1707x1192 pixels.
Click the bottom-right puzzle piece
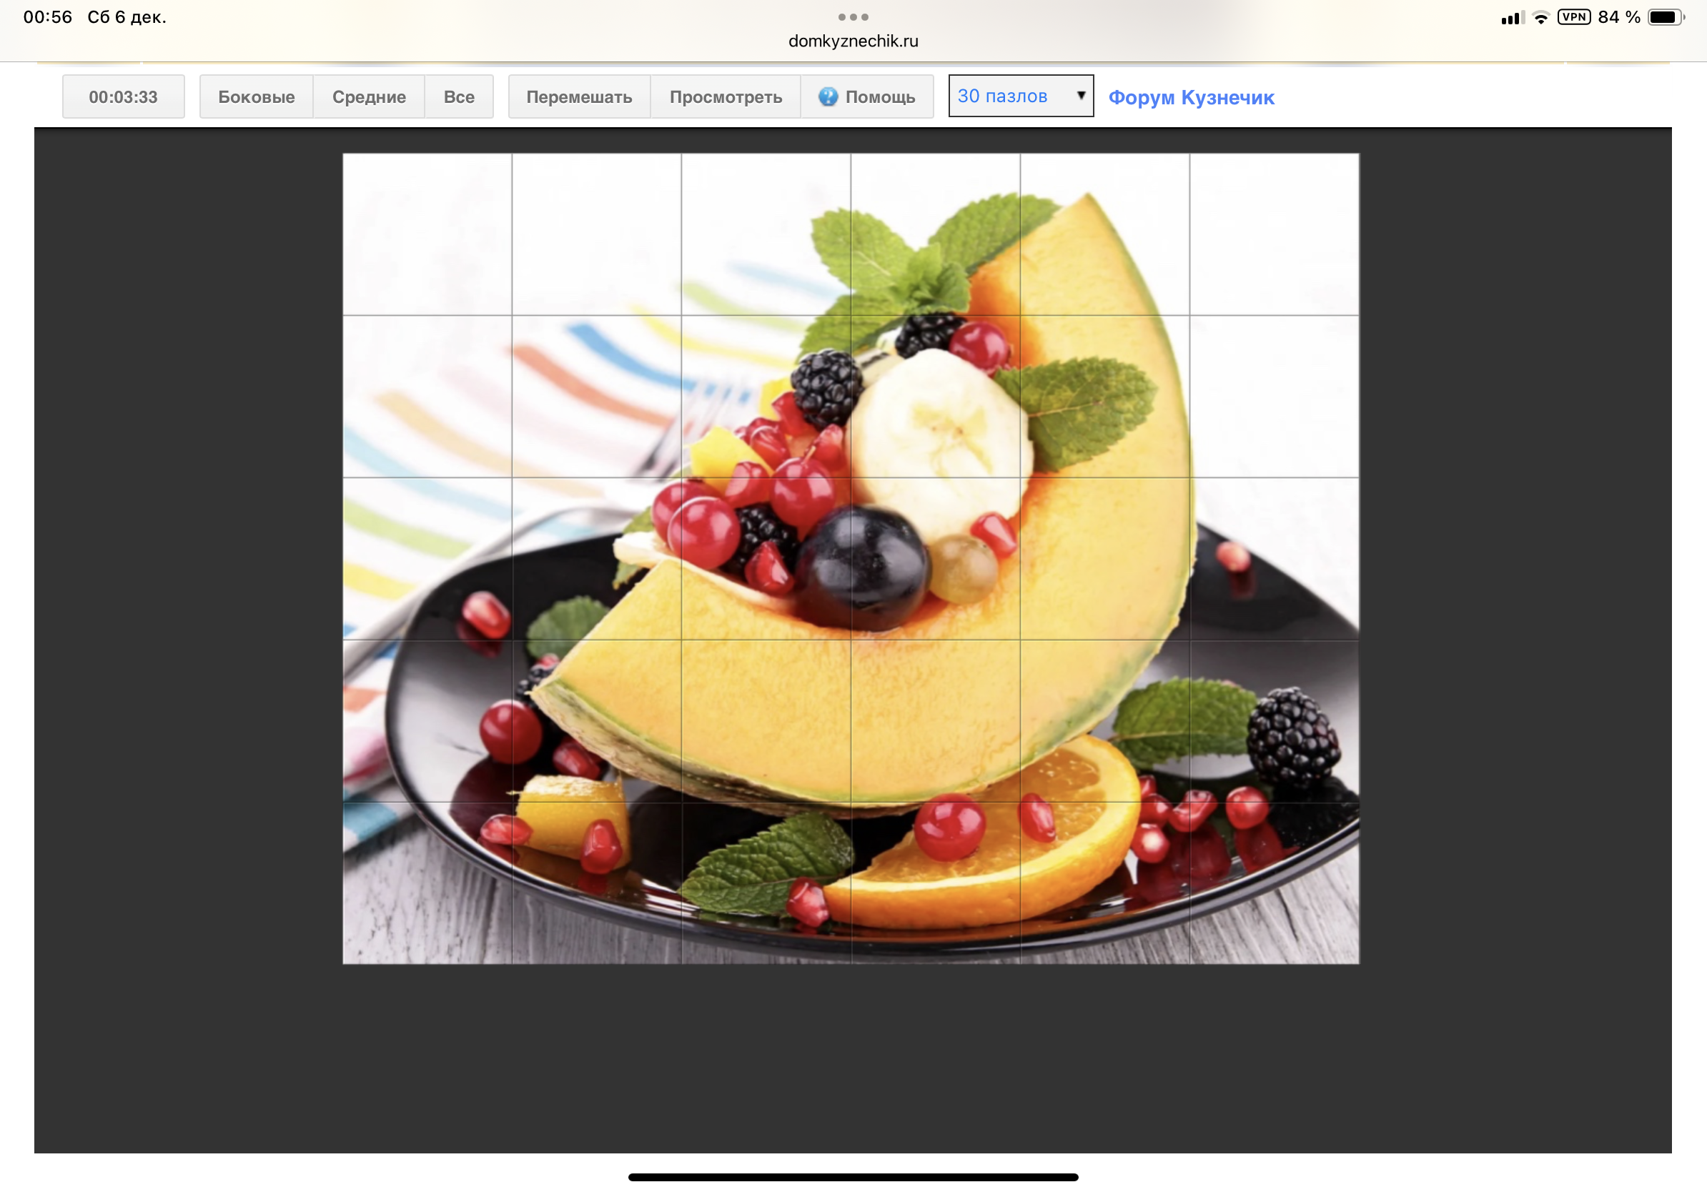click(x=1274, y=882)
